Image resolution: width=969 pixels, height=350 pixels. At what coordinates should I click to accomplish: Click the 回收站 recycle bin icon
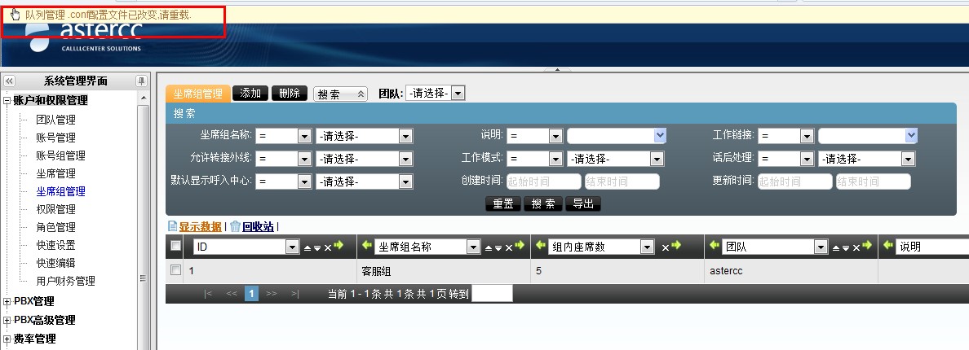click(x=235, y=226)
